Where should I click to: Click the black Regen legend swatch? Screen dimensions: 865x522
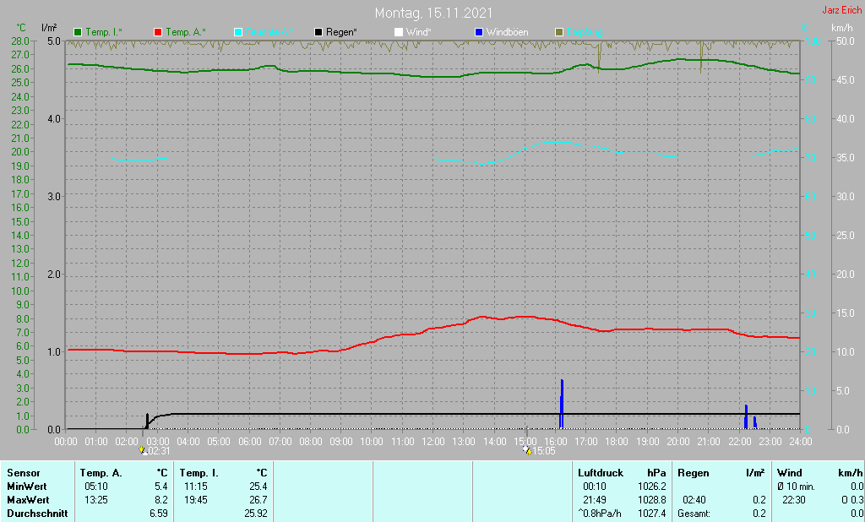tap(318, 33)
